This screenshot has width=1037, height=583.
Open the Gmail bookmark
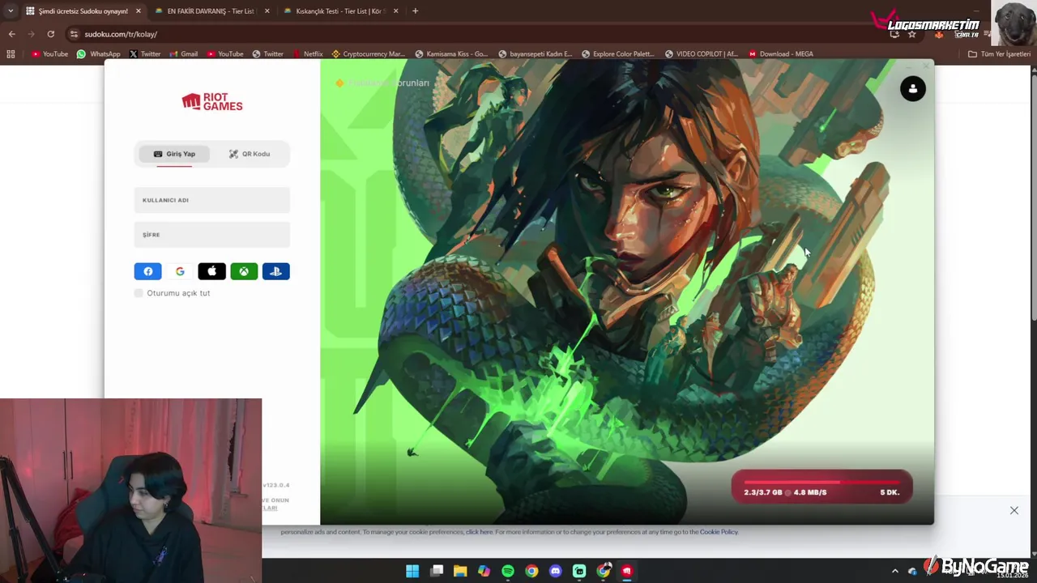point(183,54)
